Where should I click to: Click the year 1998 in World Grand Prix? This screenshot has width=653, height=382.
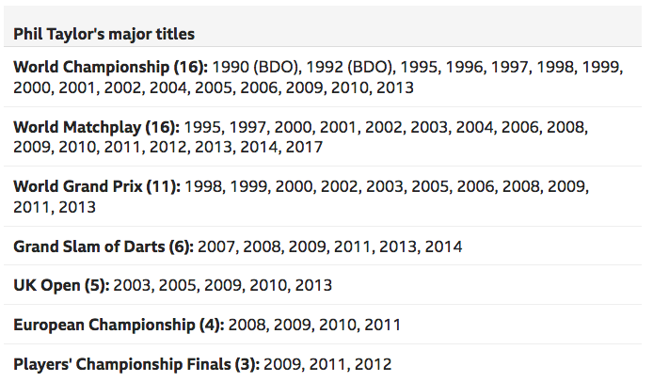[x=204, y=186]
